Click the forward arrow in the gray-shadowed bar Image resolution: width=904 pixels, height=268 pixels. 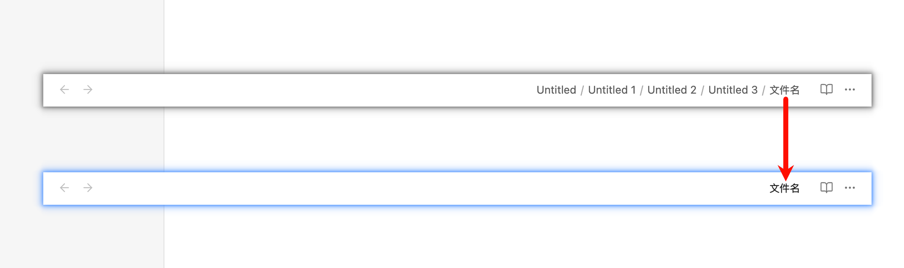[88, 89]
